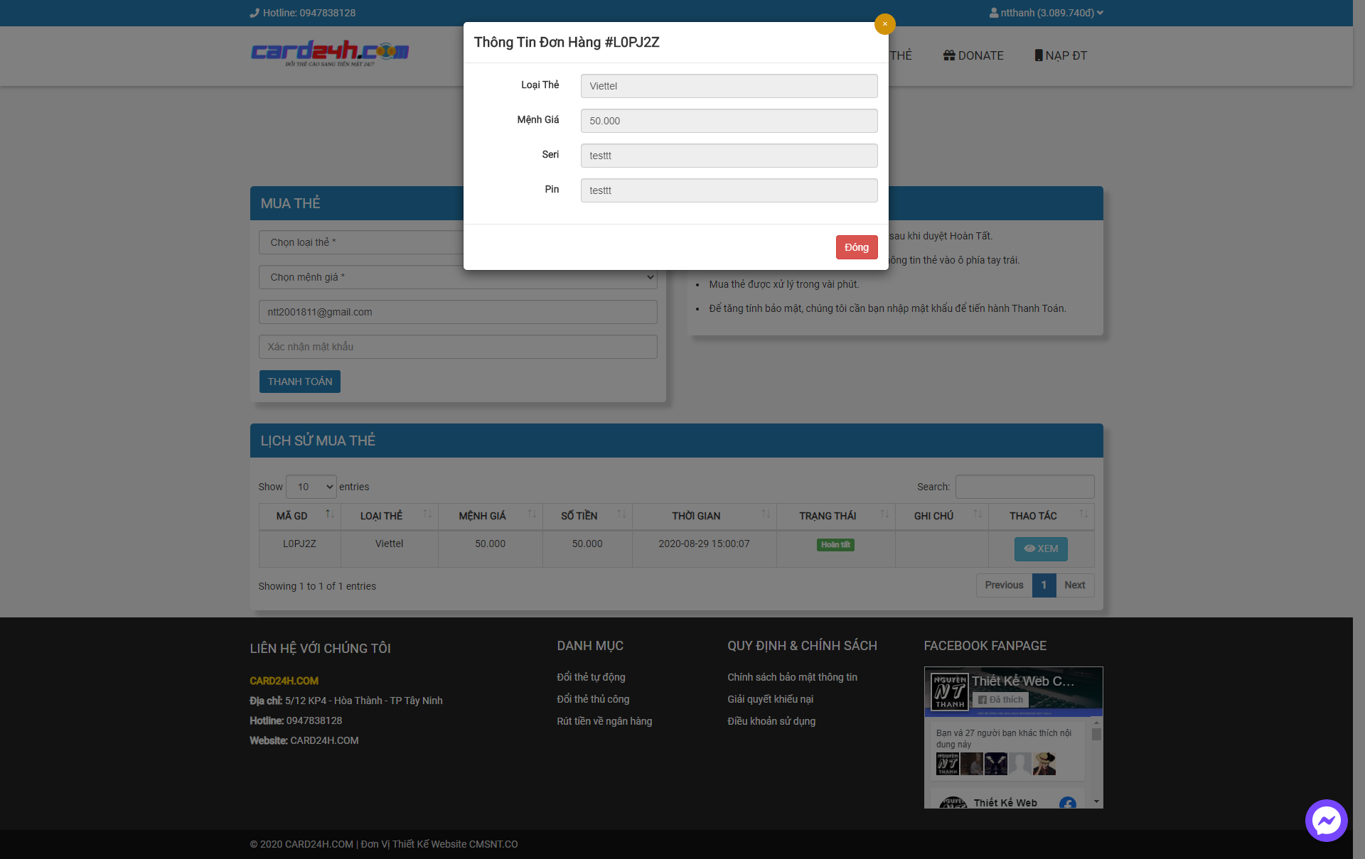The width and height of the screenshot is (1365, 859).
Task: Click the Facebook Đã thích button
Action: (1000, 700)
